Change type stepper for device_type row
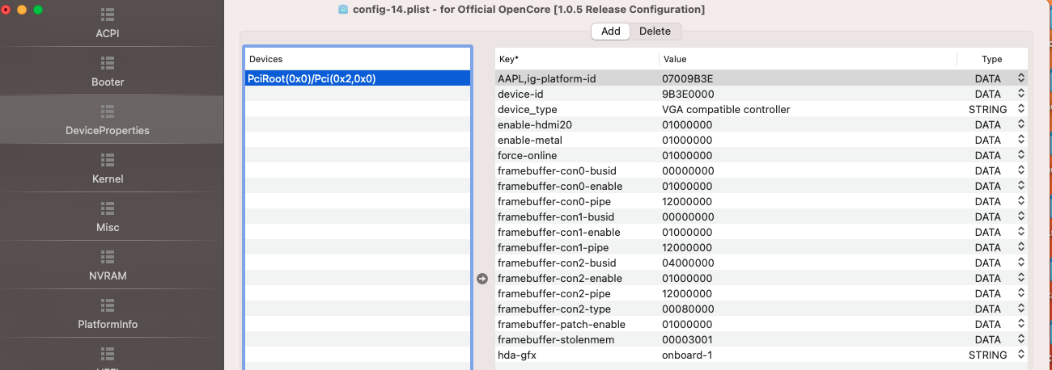Image resolution: width=1052 pixels, height=370 pixels. [x=1021, y=109]
